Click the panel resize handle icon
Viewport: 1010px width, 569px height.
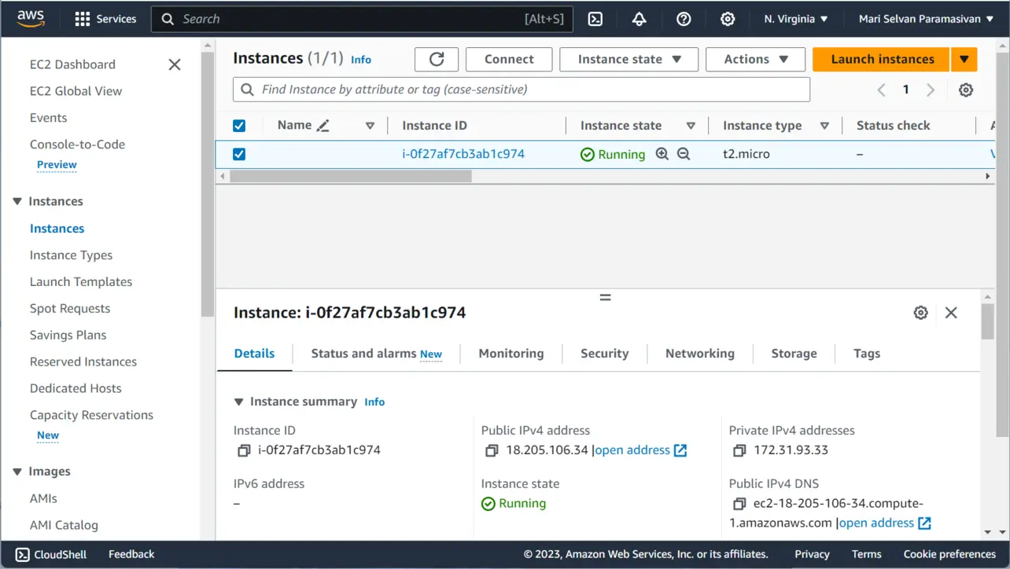[x=605, y=298]
